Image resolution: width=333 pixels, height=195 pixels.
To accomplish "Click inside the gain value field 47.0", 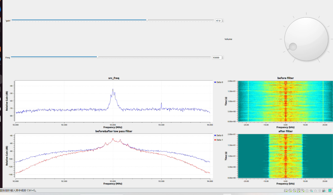I will (218, 20).
